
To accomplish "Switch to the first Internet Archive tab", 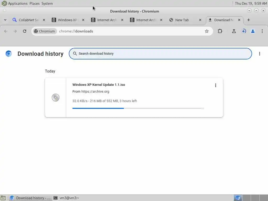I will [104, 20].
